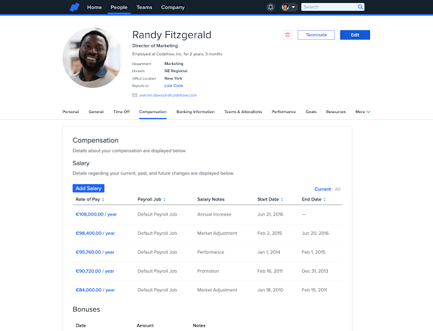Open the Goals tab
Image resolution: width=433 pixels, height=331 pixels.
click(311, 112)
